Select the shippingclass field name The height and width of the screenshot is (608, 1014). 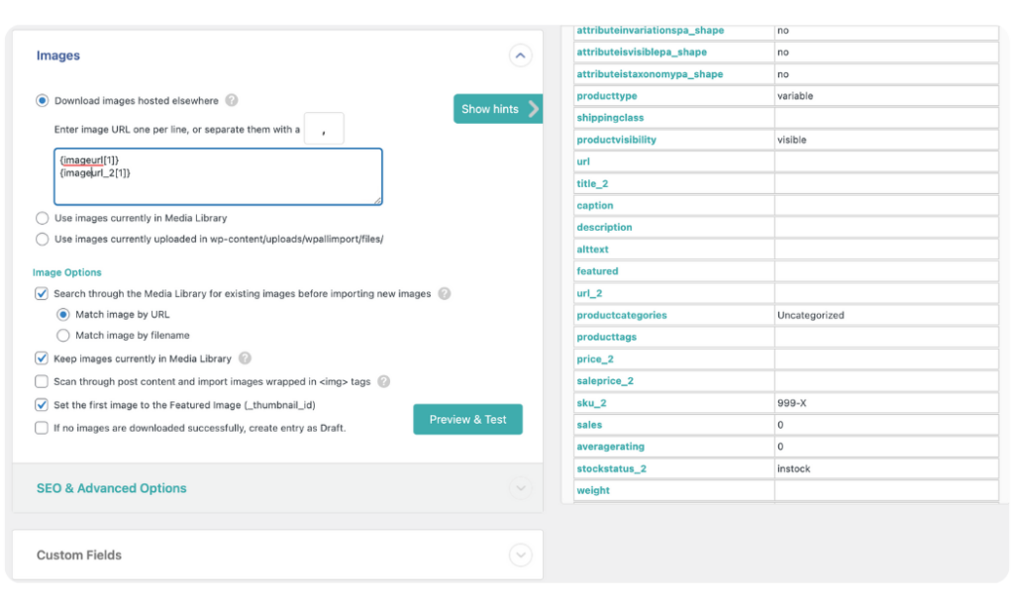point(610,118)
